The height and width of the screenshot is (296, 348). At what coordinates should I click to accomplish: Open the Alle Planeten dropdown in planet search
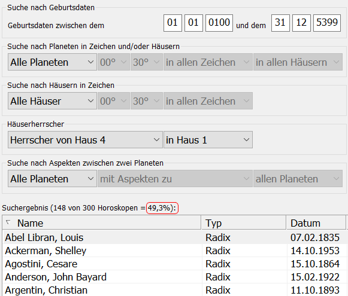(52, 62)
